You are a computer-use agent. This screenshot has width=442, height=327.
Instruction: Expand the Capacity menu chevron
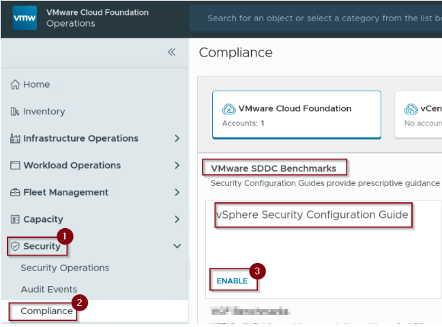177,219
